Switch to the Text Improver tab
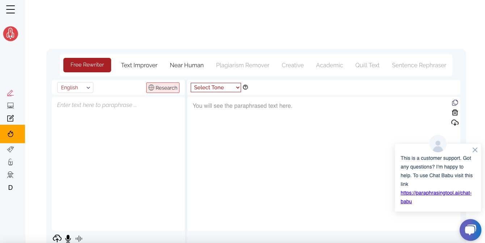 139,65
